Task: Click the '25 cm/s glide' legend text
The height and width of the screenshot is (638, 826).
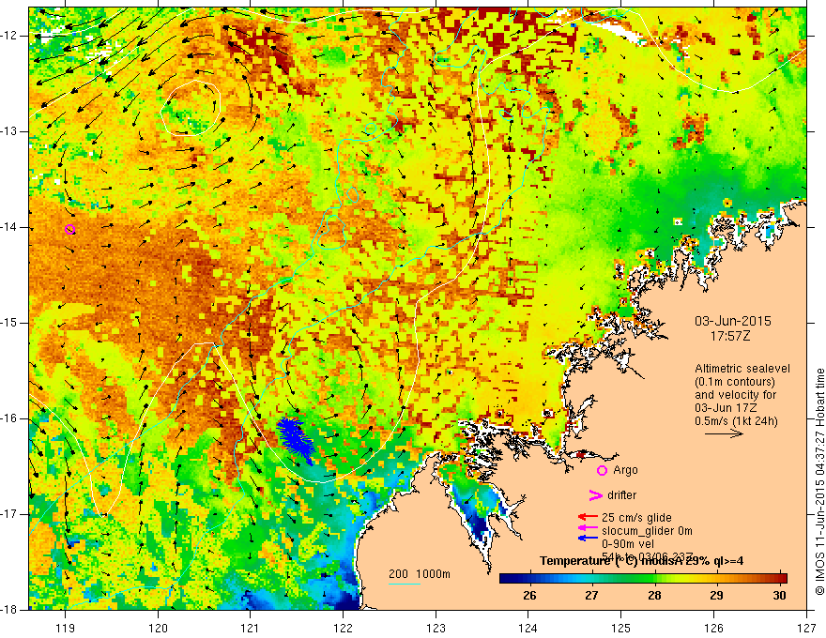Action: [636, 518]
